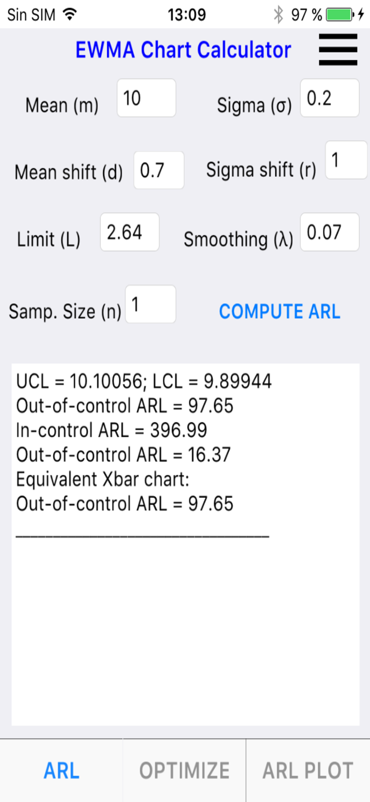Screen dimensions: 370x802
Task: Edit the Mean shift (d) value
Action: click(159, 170)
